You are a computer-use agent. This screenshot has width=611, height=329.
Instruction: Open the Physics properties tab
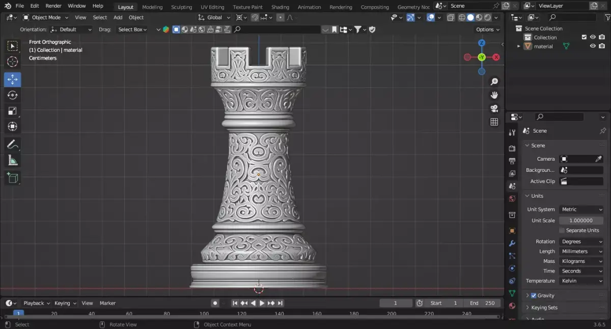[512, 268]
